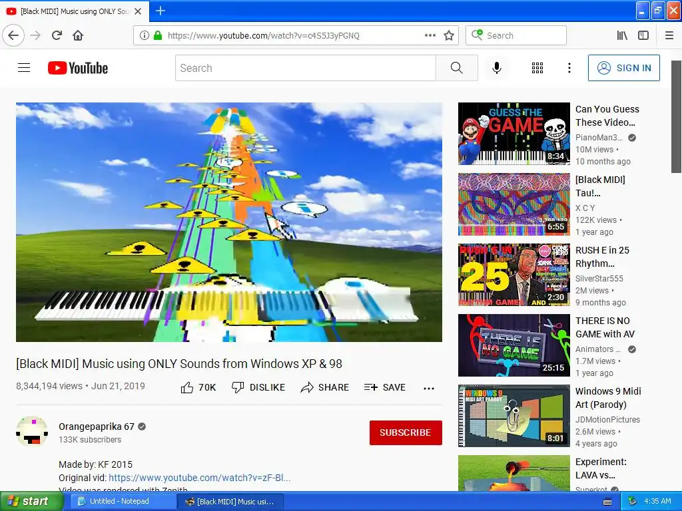Click the [Black MIDI] taskbar button
The height and width of the screenshot is (511, 682).
click(230, 502)
